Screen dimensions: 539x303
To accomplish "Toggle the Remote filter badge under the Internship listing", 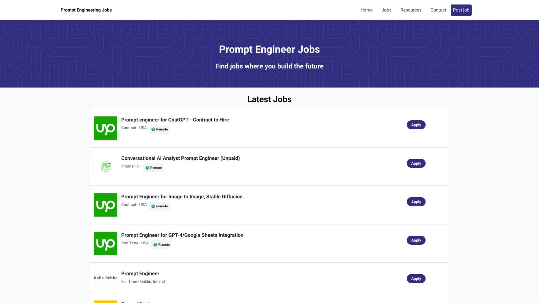I will (154, 168).
